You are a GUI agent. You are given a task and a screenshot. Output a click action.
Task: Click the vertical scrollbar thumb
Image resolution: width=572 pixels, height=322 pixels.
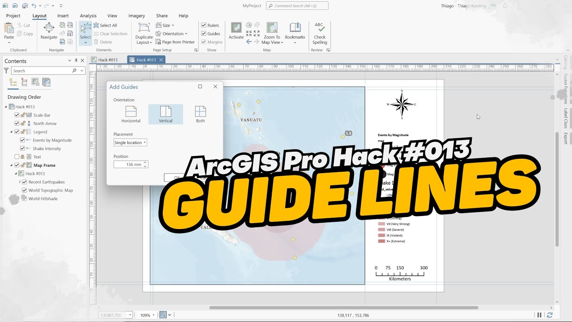click(557, 189)
